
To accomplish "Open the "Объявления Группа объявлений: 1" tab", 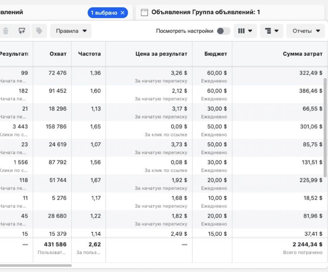I will click(205, 12).
